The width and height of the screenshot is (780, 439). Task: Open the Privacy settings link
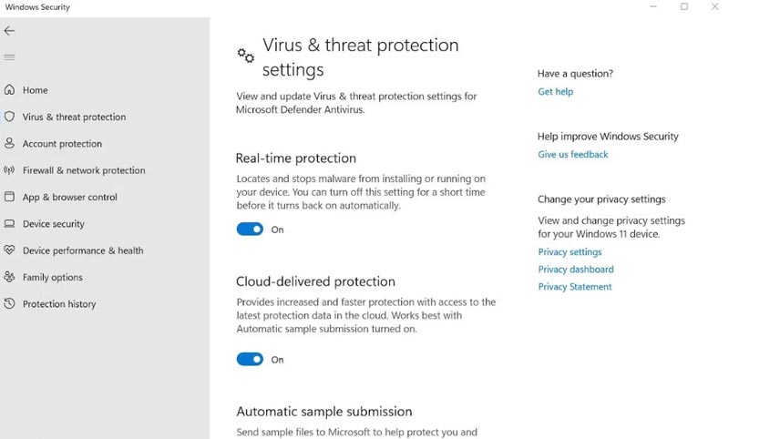pyautogui.click(x=570, y=251)
